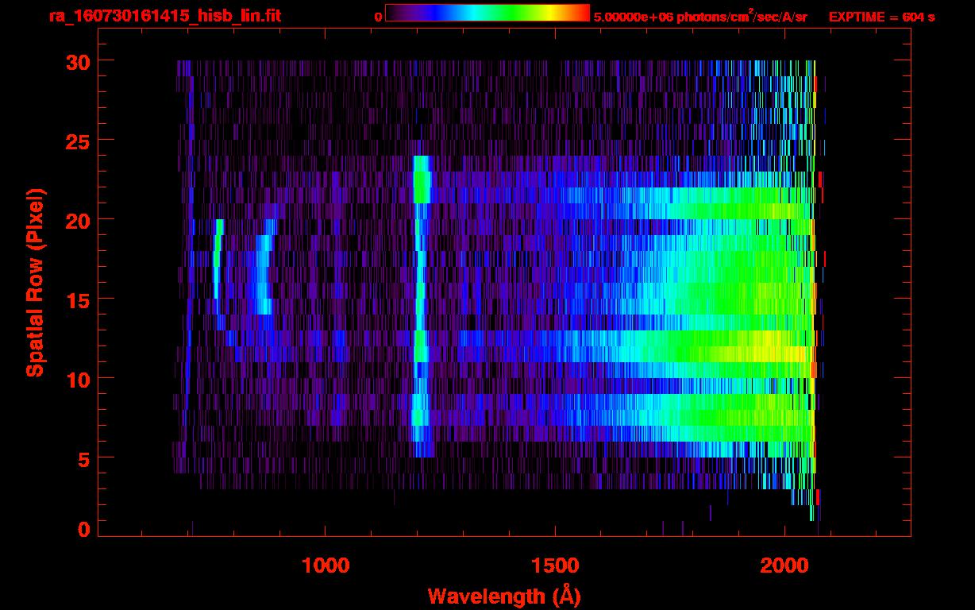The width and height of the screenshot is (975, 610).
Task: Click the 2000 tick label on the wavelength axis
Action: coord(785,566)
